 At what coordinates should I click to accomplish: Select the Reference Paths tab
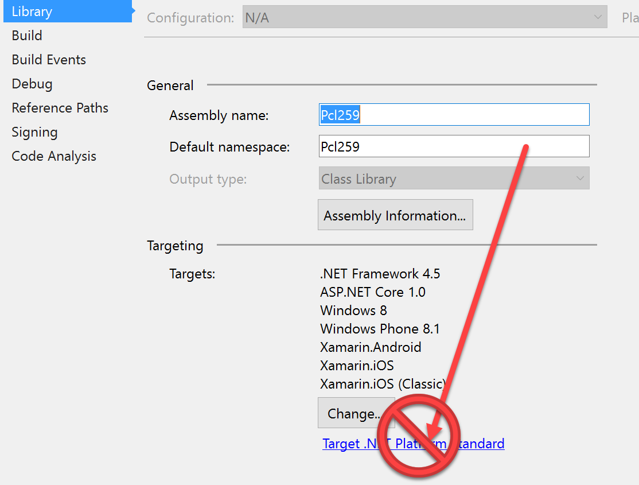click(60, 108)
